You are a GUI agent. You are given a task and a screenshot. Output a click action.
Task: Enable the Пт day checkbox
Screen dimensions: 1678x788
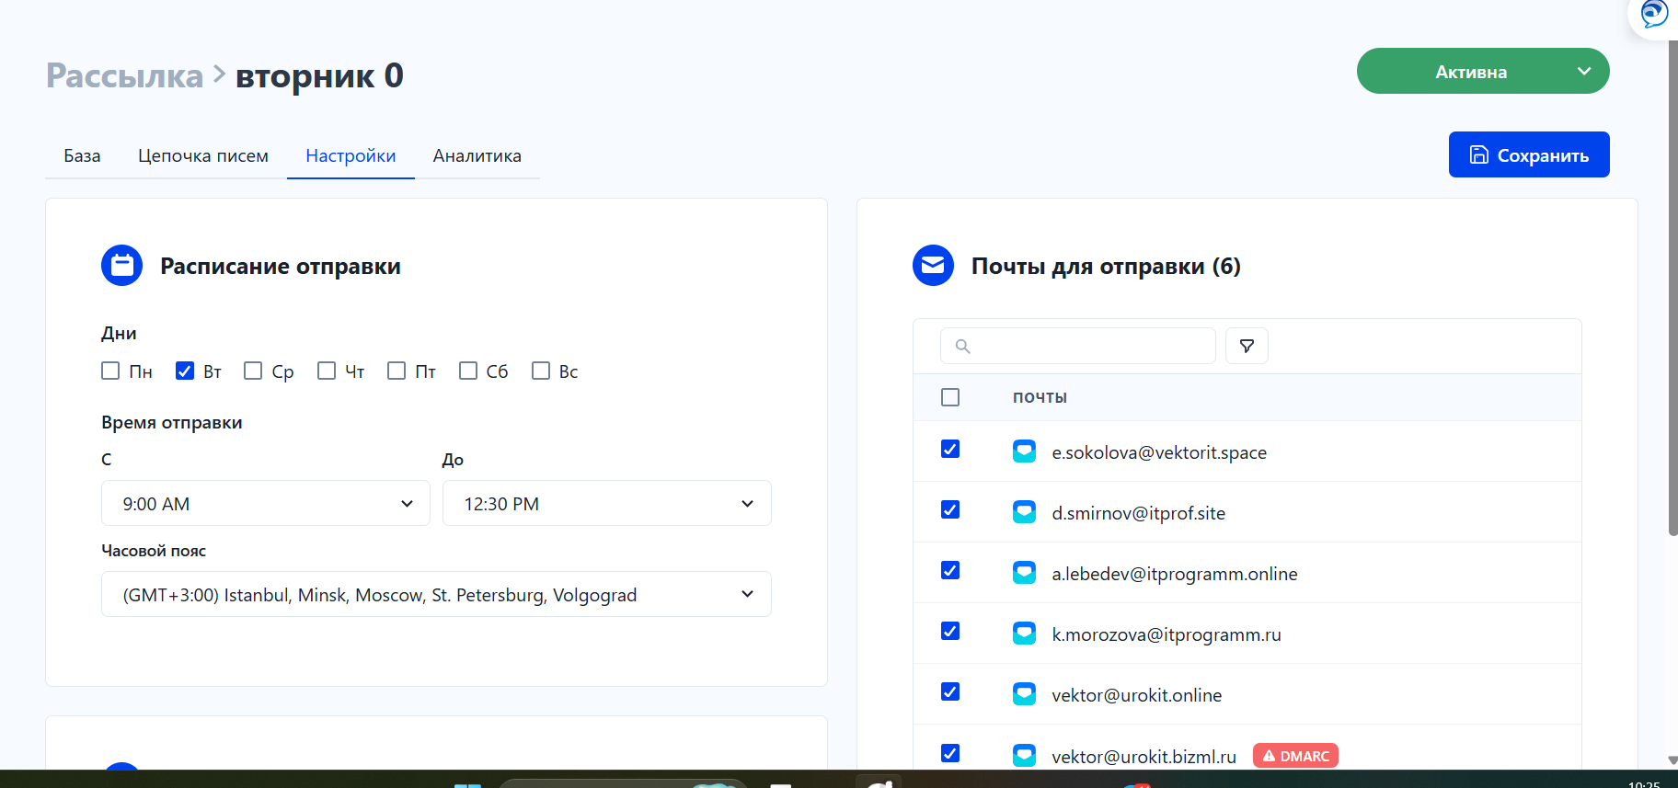coord(397,371)
